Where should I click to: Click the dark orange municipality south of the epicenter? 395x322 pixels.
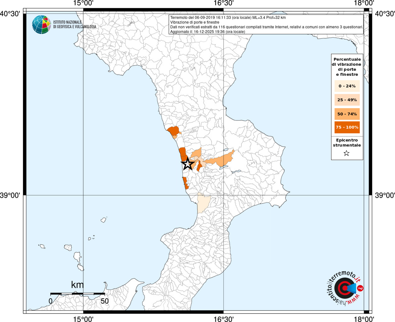pyautogui.click(x=185, y=183)
